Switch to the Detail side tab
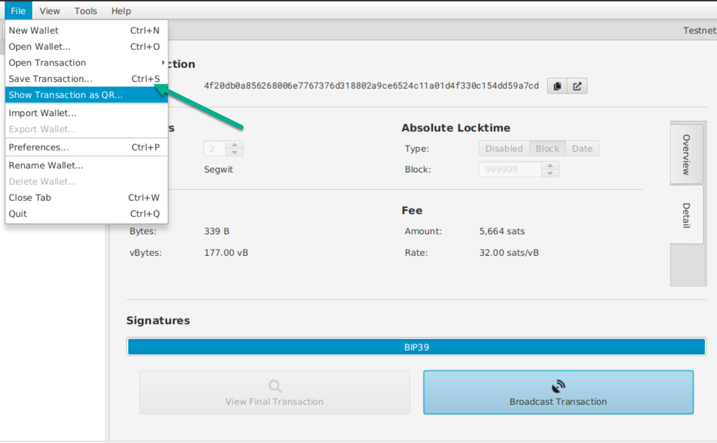Image resolution: width=717 pixels, height=443 pixels. pos(686,215)
